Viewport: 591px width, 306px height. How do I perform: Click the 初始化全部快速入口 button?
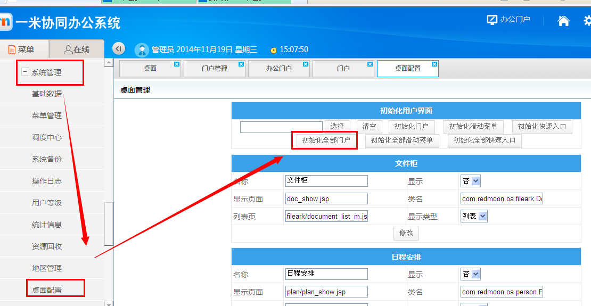(x=485, y=140)
